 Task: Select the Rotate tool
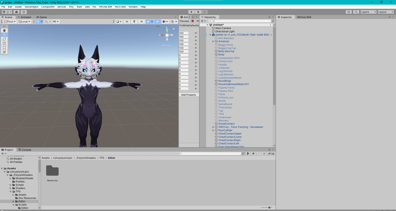pos(4,39)
